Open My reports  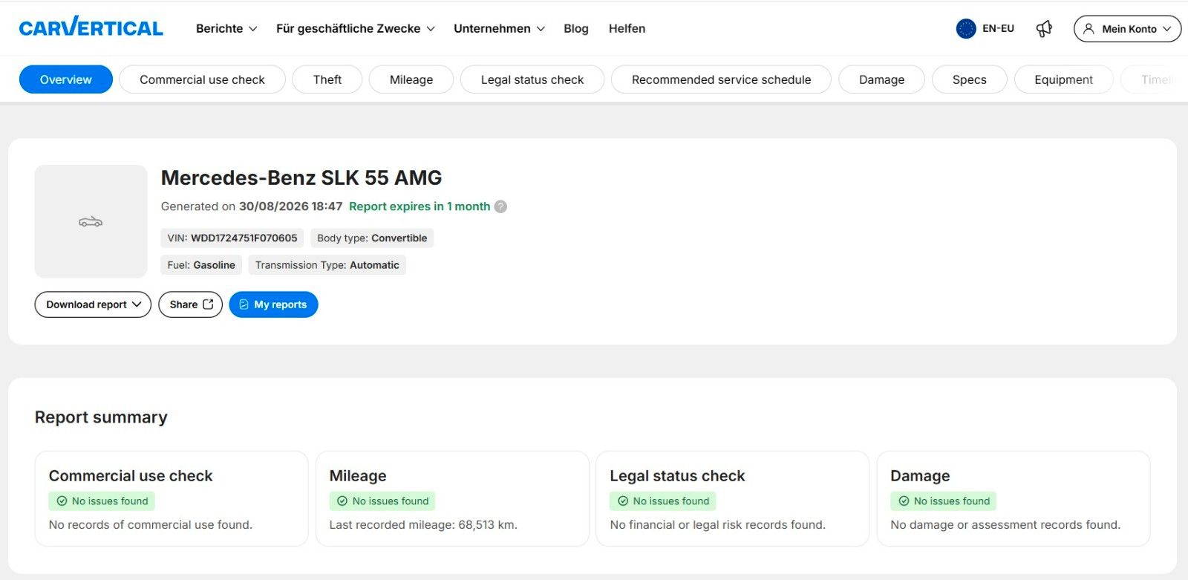click(x=273, y=304)
